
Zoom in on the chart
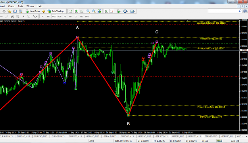point(88,11)
